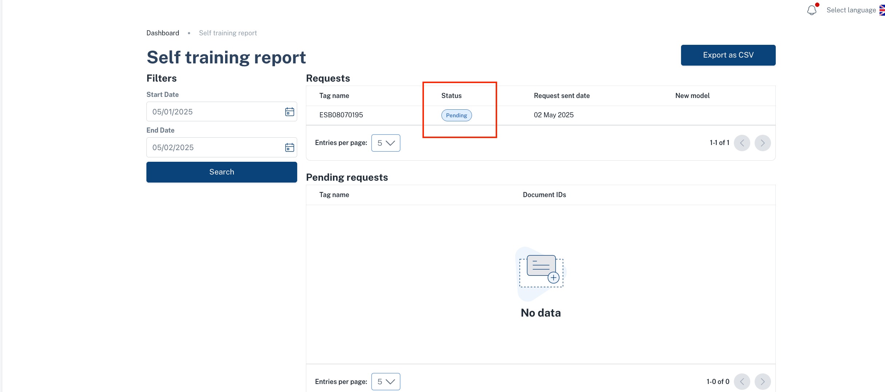
Task: Go to next page in Requests table
Action: 763,143
